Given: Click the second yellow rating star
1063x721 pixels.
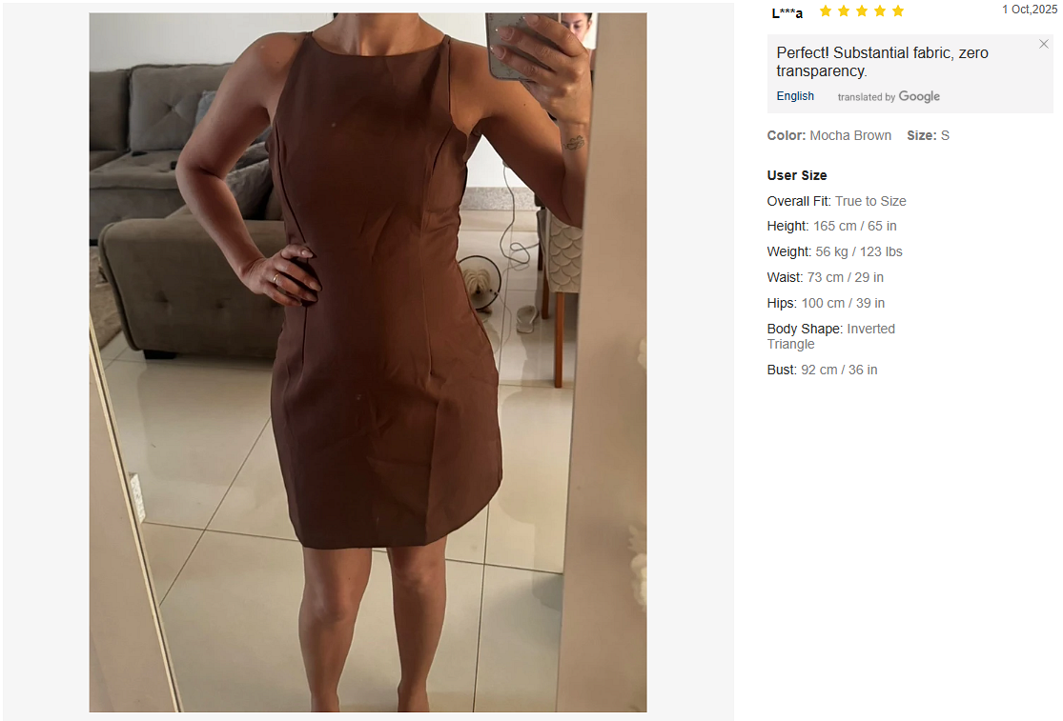Looking at the screenshot, I should point(844,10).
